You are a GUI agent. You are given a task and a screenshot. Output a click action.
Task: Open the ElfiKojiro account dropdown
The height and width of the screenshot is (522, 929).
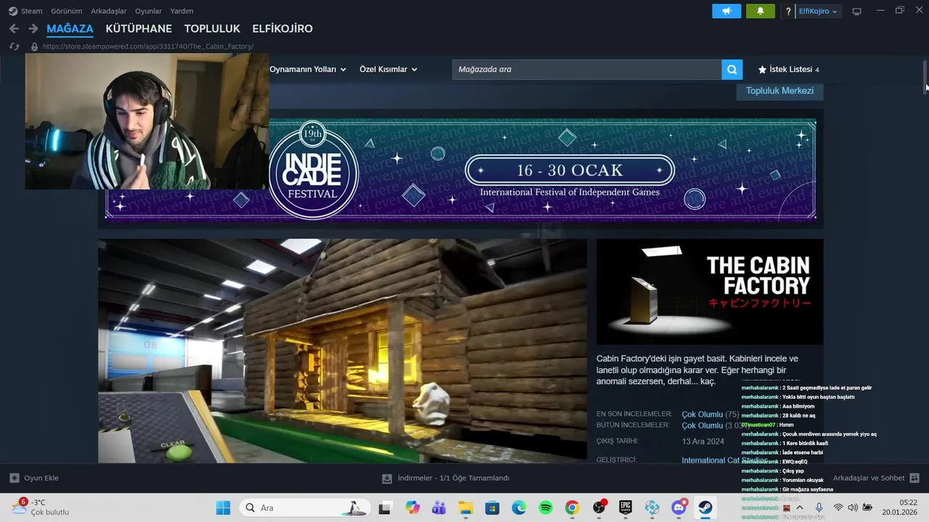pyautogui.click(x=818, y=11)
